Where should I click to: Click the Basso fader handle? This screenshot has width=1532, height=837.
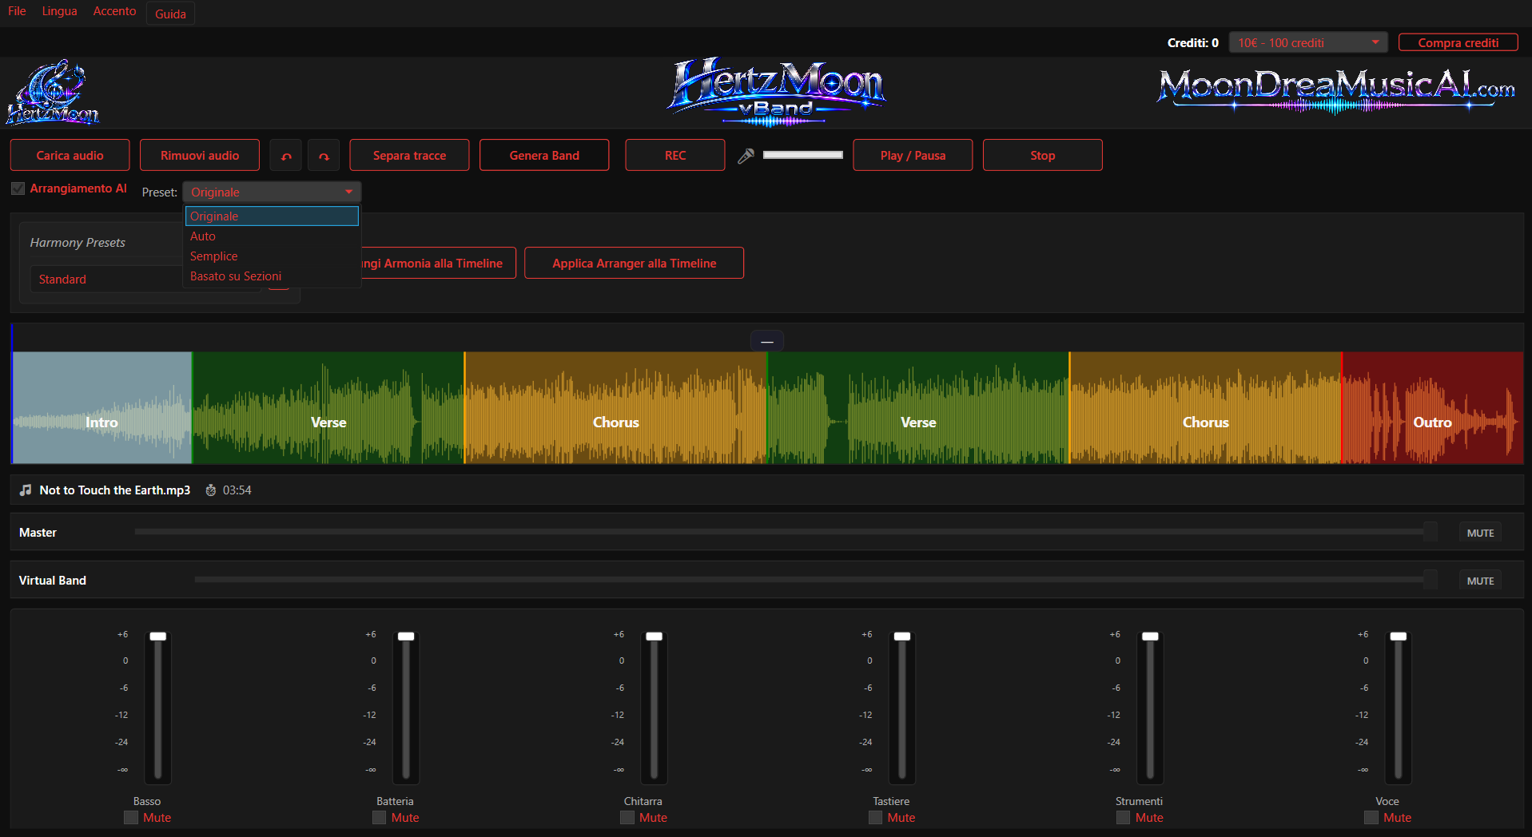click(x=158, y=637)
